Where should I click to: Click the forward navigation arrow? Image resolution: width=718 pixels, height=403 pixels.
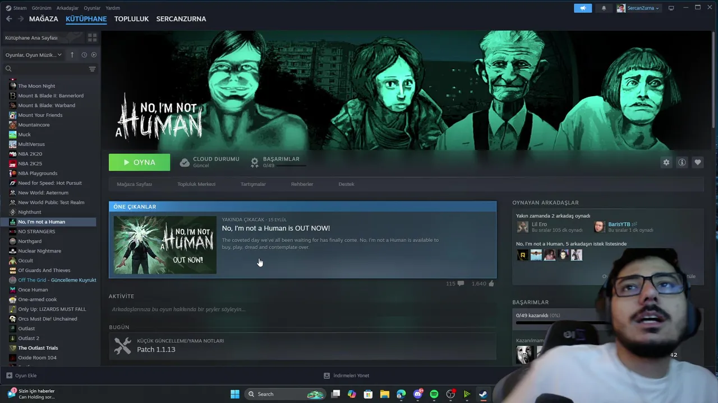[21, 19]
